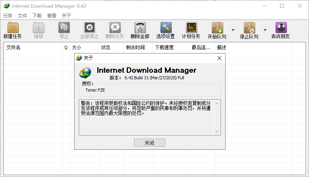Click the 删除任务 (delete task) icon

(x=115, y=28)
